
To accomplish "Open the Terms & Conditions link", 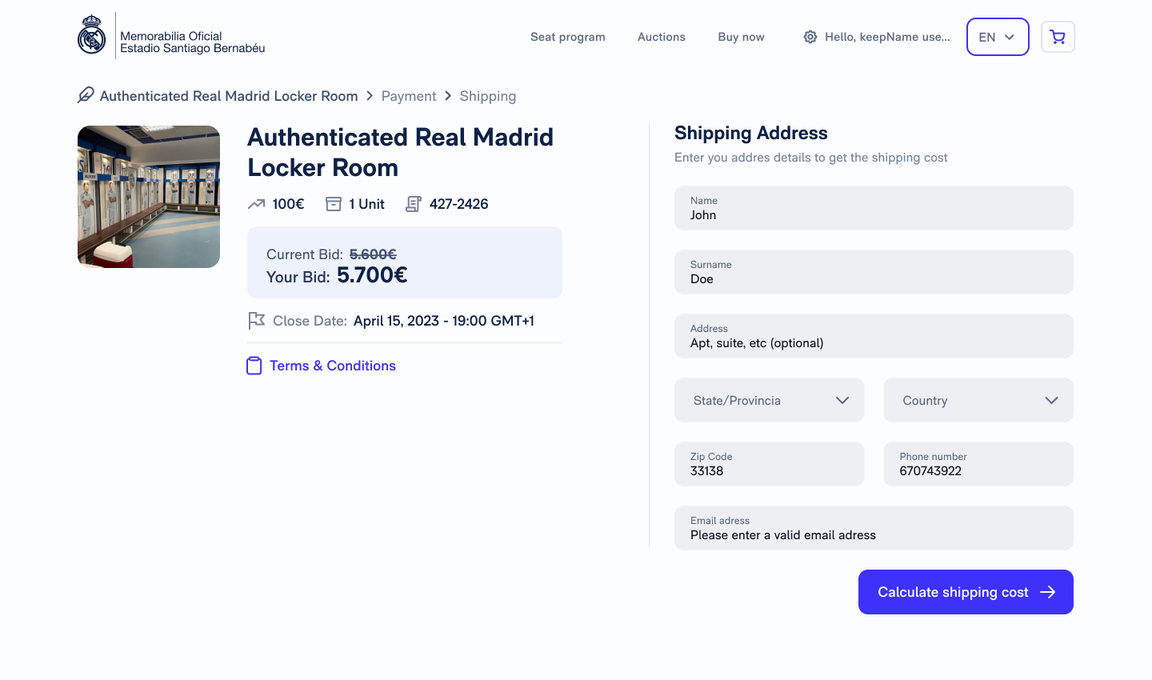I will [x=333, y=366].
